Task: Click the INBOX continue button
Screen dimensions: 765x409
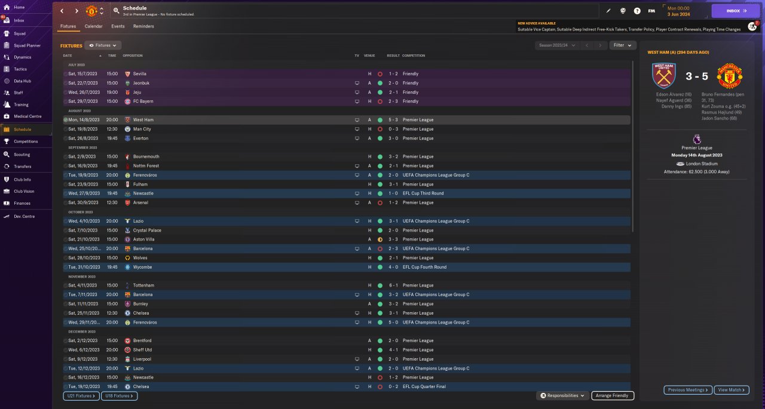Action: (736, 11)
